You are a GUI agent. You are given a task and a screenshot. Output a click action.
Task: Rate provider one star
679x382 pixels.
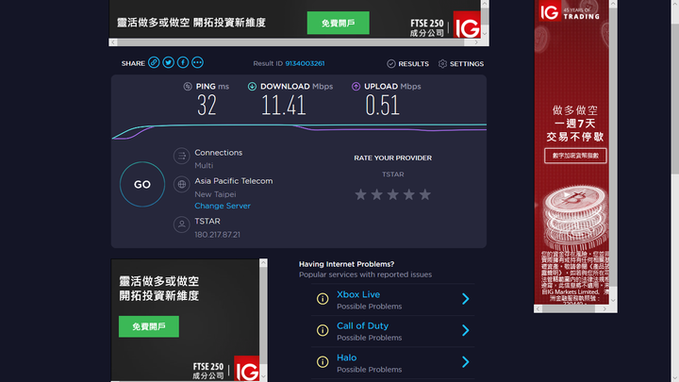coord(360,194)
